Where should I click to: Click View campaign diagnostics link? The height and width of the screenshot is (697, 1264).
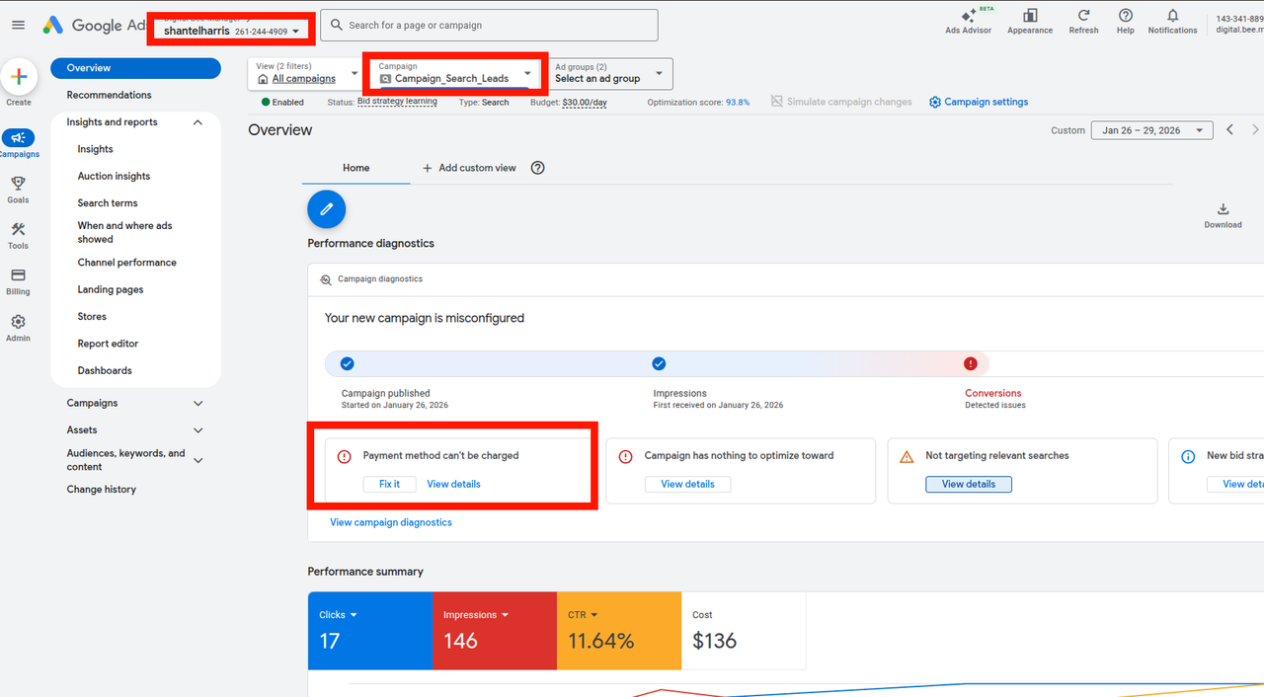[391, 522]
